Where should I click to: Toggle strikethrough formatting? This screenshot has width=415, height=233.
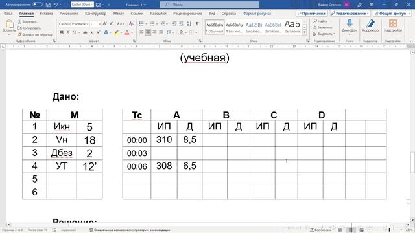pyautogui.click(x=85, y=32)
